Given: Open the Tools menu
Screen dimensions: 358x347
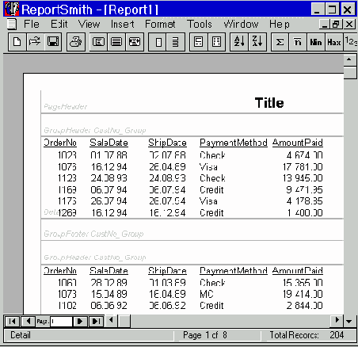Looking at the screenshot, I should click(x=200, y=25).
